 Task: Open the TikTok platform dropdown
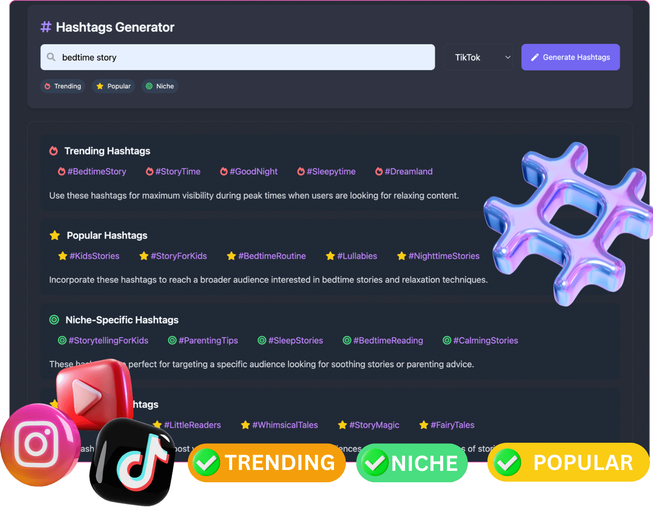click(477, 57)
